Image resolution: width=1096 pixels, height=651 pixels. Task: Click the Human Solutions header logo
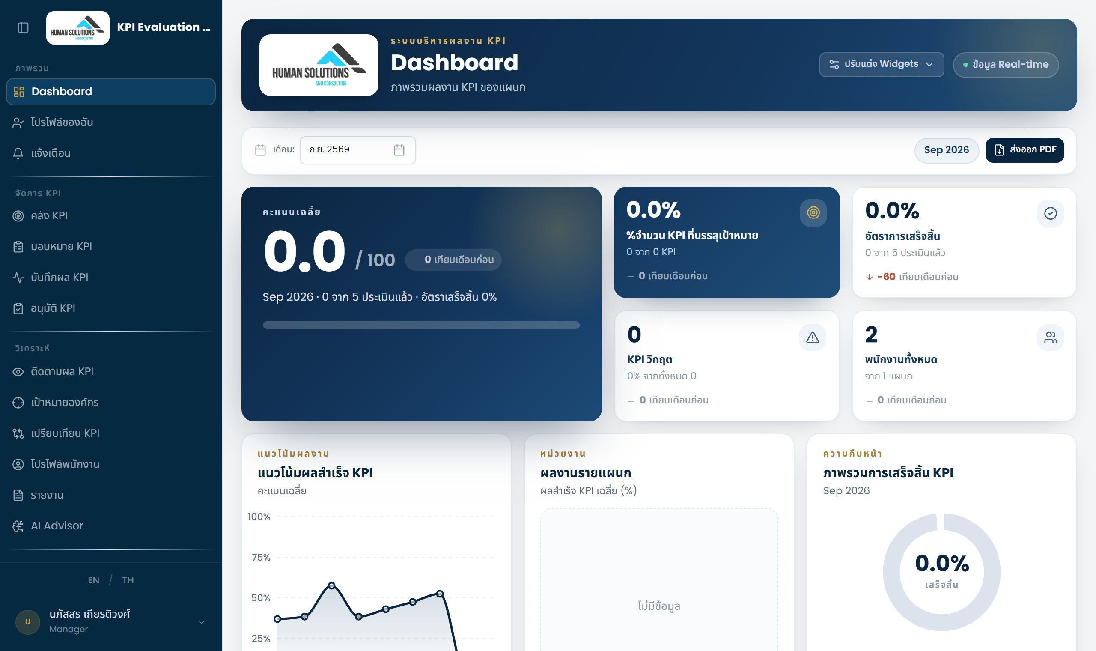319,65
